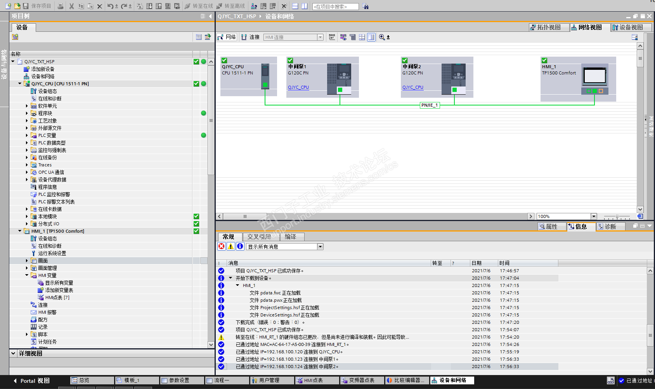Click the show address labels NAME icon
This screenshot has height=389, width=655.
tap(332, 37)
